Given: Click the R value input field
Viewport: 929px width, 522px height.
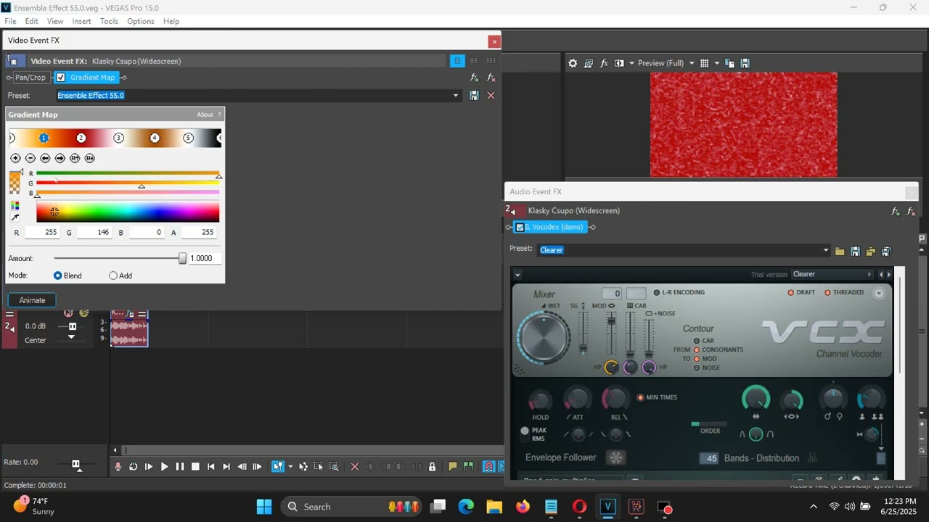Looking at the screenshot, I should tap(42, 232).
